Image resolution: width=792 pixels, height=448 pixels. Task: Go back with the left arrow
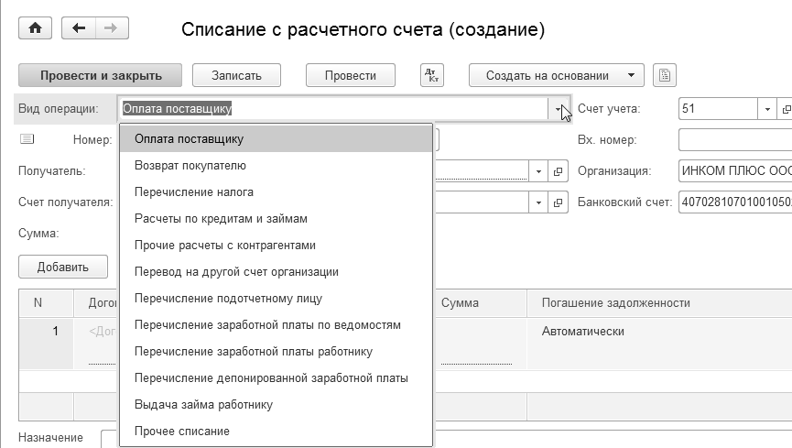(79, 28)
